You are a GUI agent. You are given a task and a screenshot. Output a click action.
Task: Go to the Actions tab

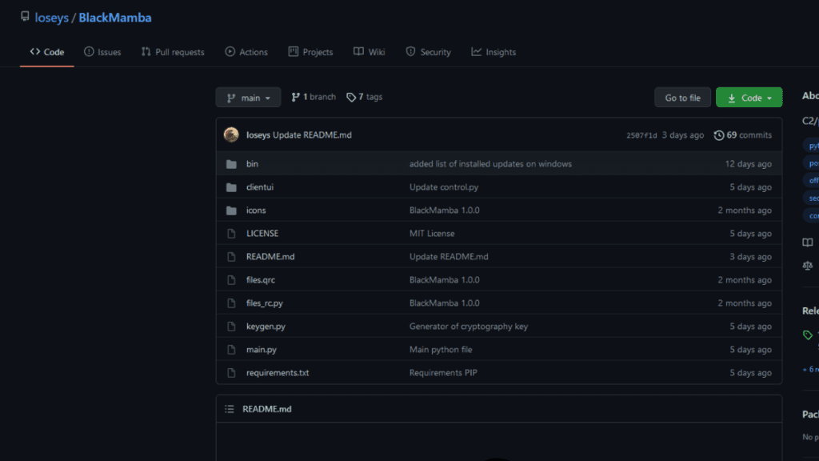pyautogui.click(x=246, y=52)
